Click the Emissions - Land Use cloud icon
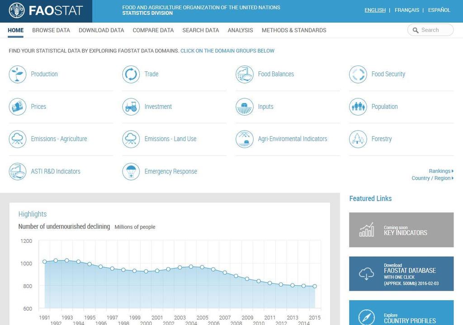Screen dimensions: 463x325 click(131, 139)
